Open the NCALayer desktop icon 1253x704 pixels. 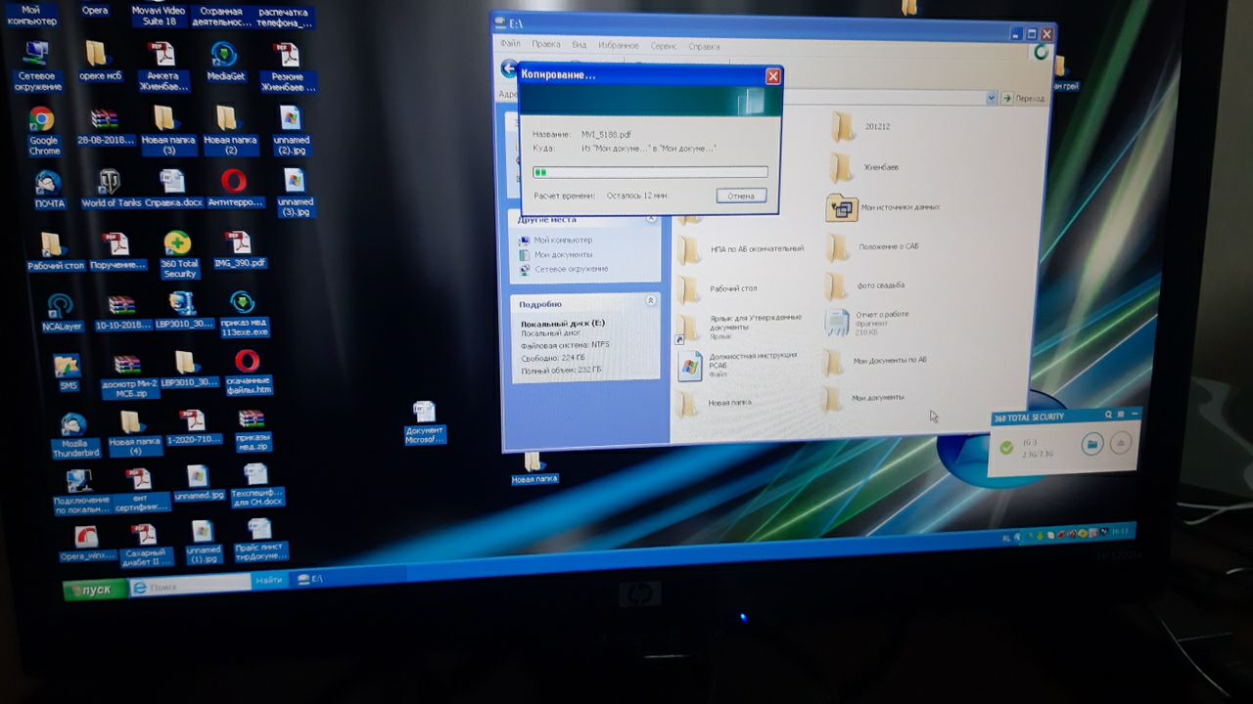[x=61, y=313]
